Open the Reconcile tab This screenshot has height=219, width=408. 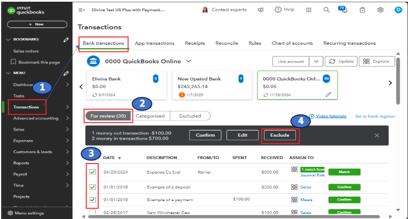pos(226,43)
